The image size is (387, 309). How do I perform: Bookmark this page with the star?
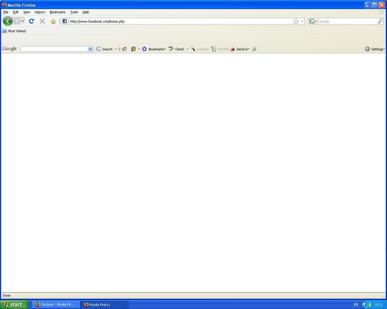[x=296, y=21]
